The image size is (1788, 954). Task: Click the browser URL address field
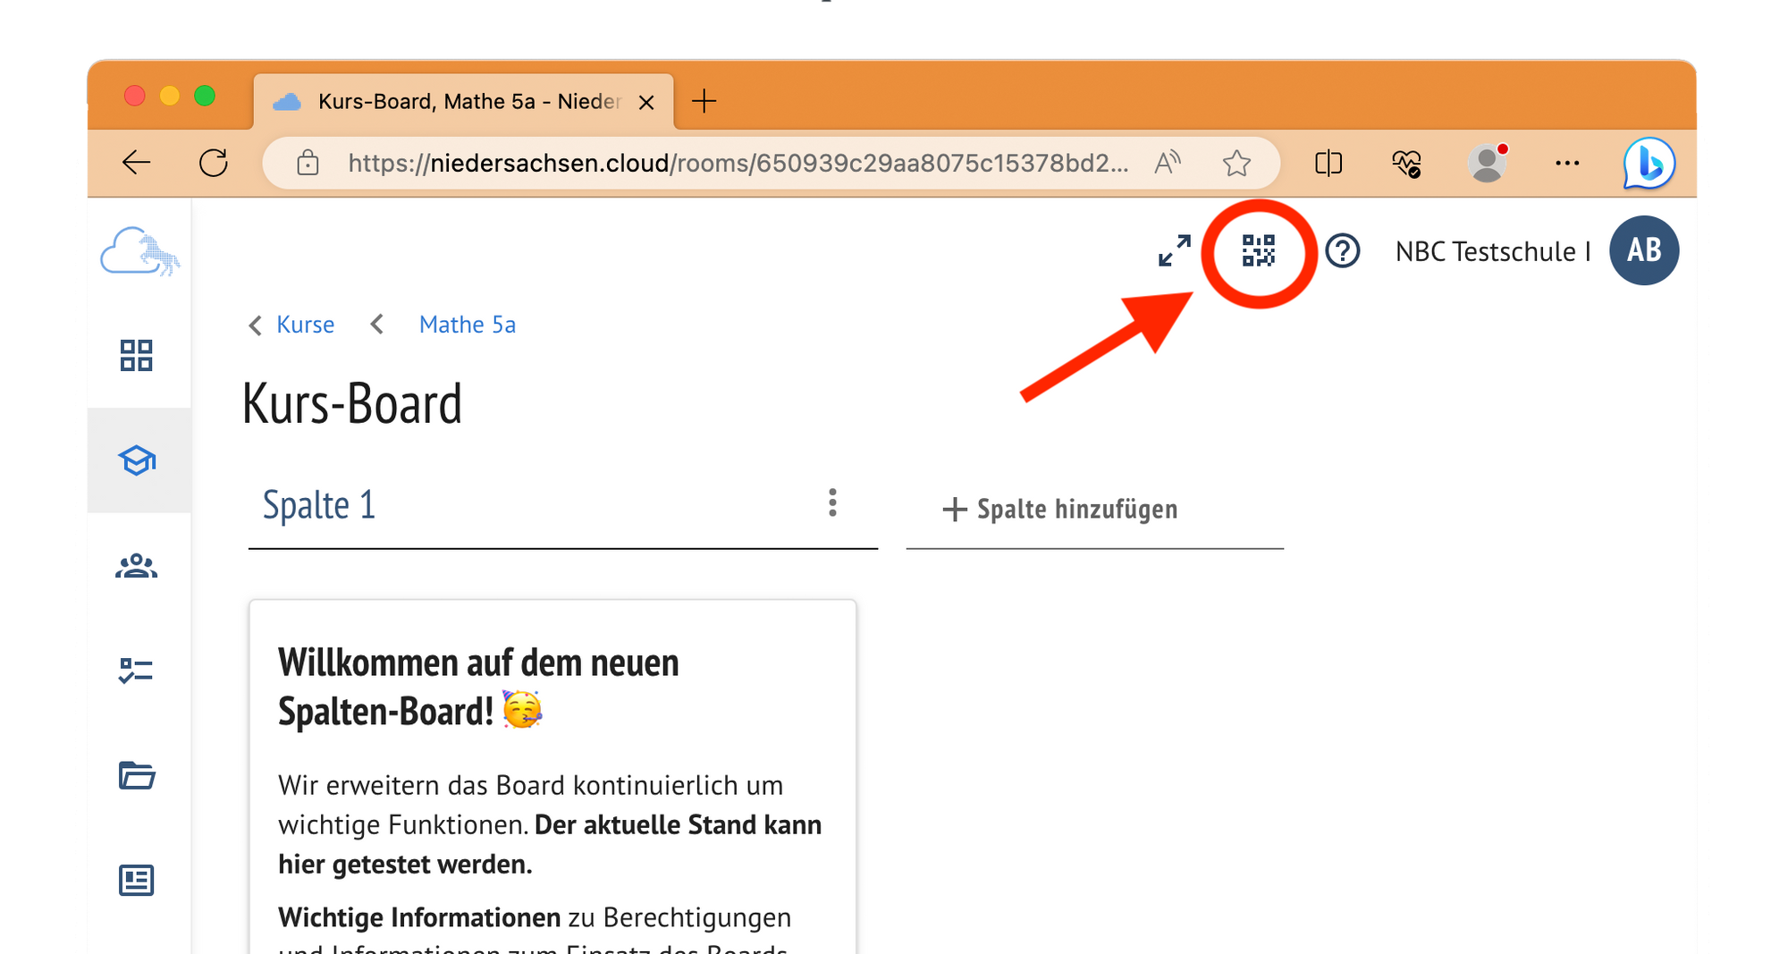pyautogui.click(x=738, y=164)
